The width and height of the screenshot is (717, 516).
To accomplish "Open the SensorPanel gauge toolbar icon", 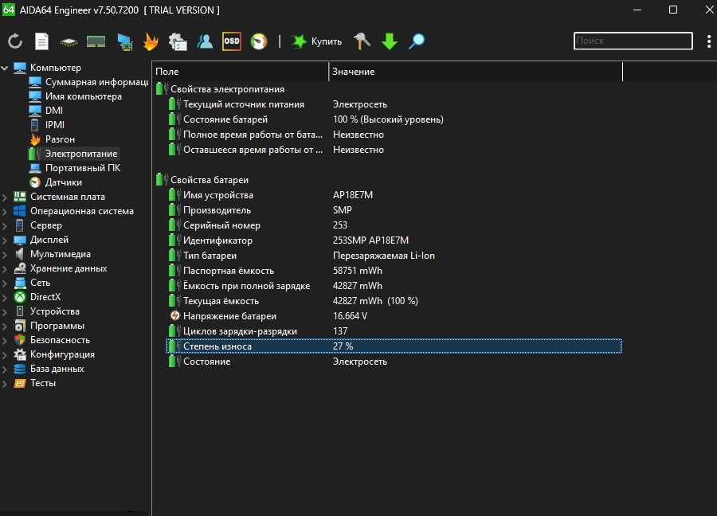I will pyautogui.click(x=259, y=41).
